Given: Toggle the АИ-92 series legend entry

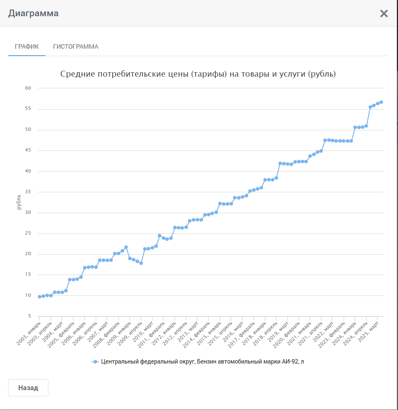Looking at the screenshot, I should tap(198, 362).
